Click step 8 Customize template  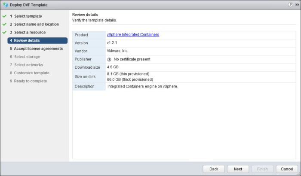(x=31, y=73)
